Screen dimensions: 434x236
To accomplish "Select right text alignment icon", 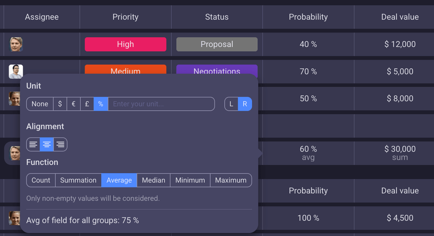I will click(60, 144).
